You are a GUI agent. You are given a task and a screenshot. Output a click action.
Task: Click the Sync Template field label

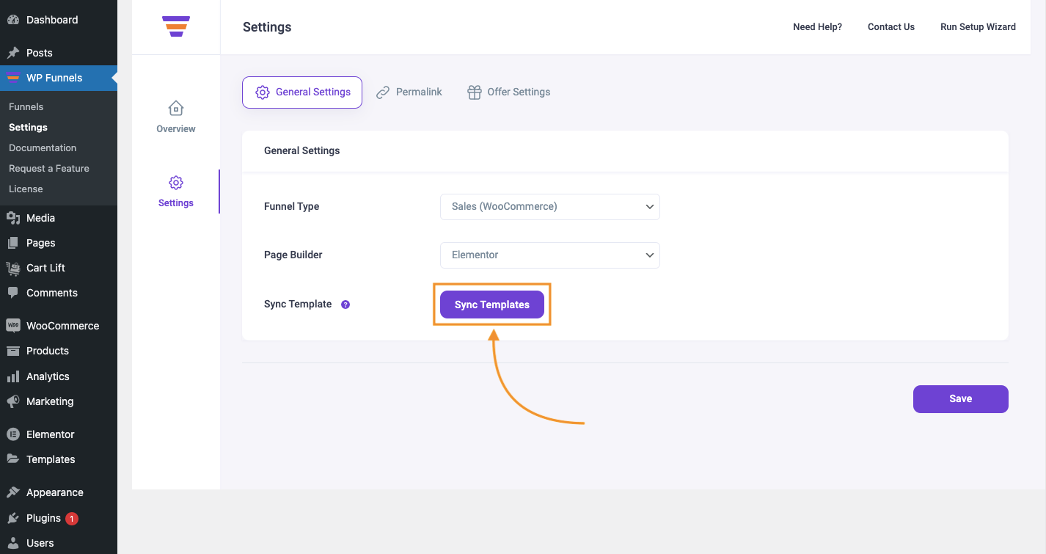pos(298,305)
